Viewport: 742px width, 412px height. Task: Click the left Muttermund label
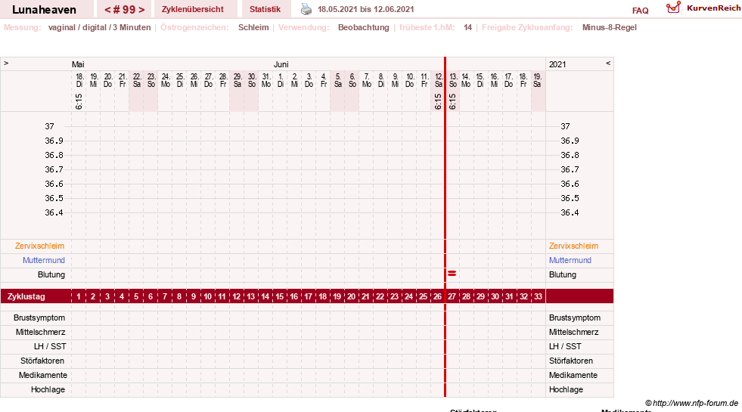tap(44, 260)
